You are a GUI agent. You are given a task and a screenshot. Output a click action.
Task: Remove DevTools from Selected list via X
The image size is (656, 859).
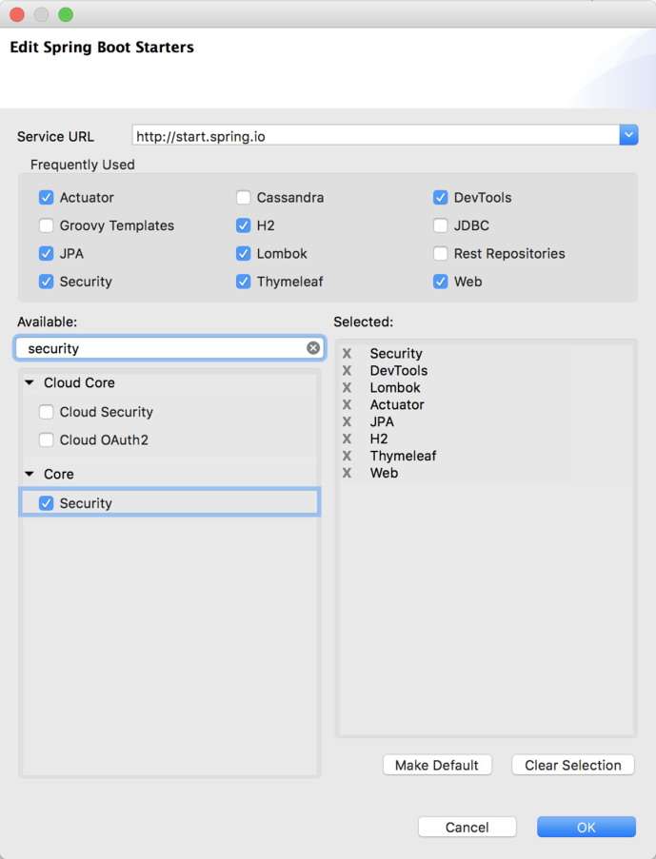347,370
